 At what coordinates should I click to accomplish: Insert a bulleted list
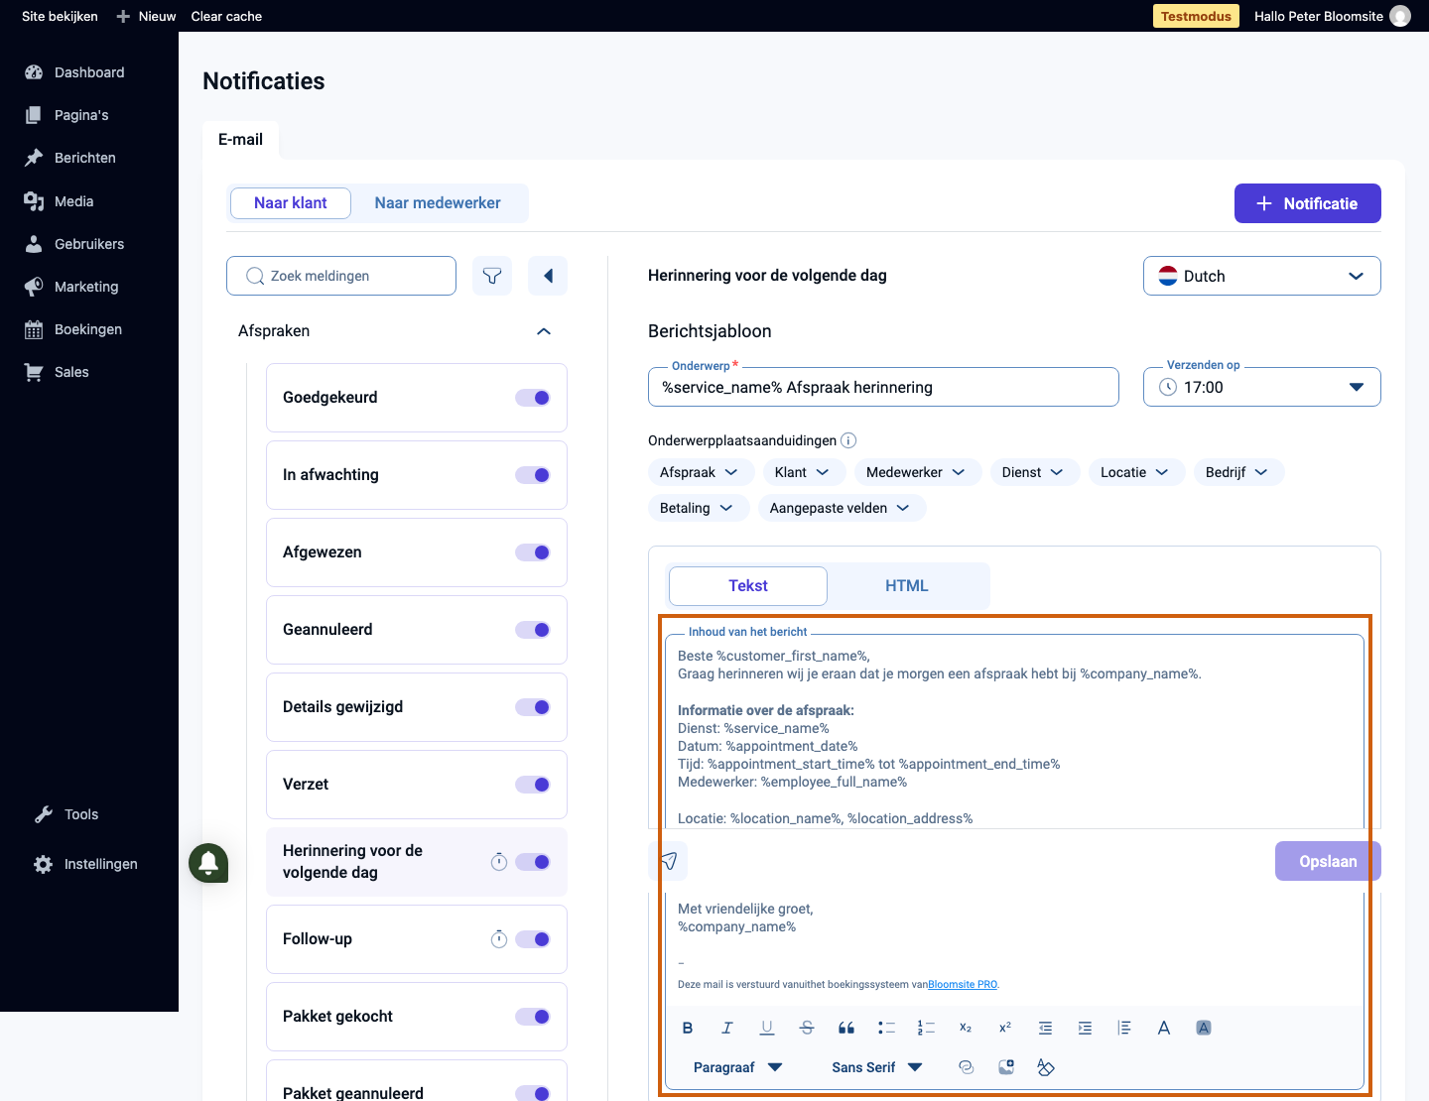point(886,1028)
